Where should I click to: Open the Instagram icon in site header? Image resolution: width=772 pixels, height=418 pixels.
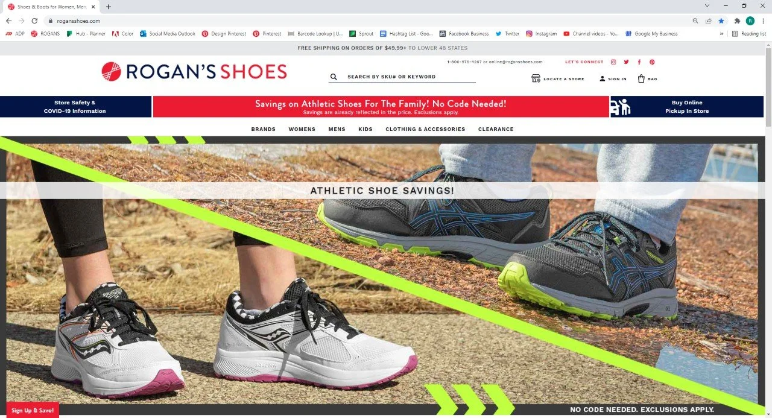click(x=613, y=62)
